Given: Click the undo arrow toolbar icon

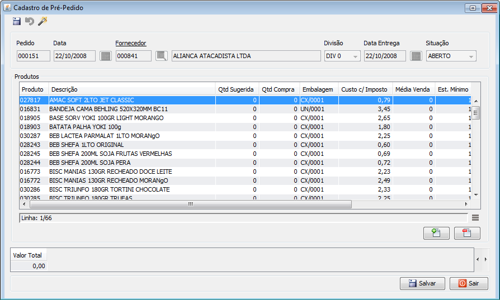Looking at the screenshot, I should 30,21.
